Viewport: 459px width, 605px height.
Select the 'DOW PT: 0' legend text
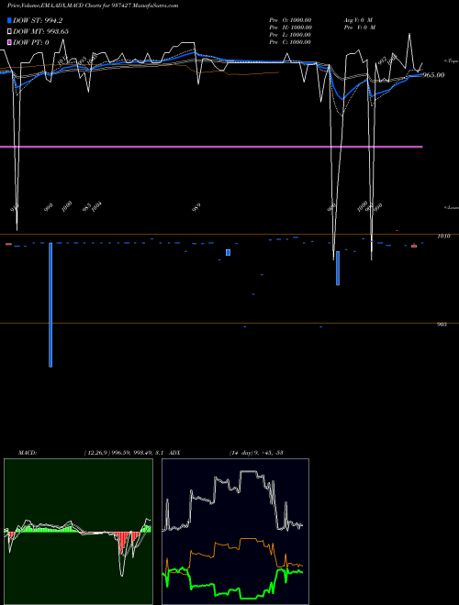coord(31,42)
